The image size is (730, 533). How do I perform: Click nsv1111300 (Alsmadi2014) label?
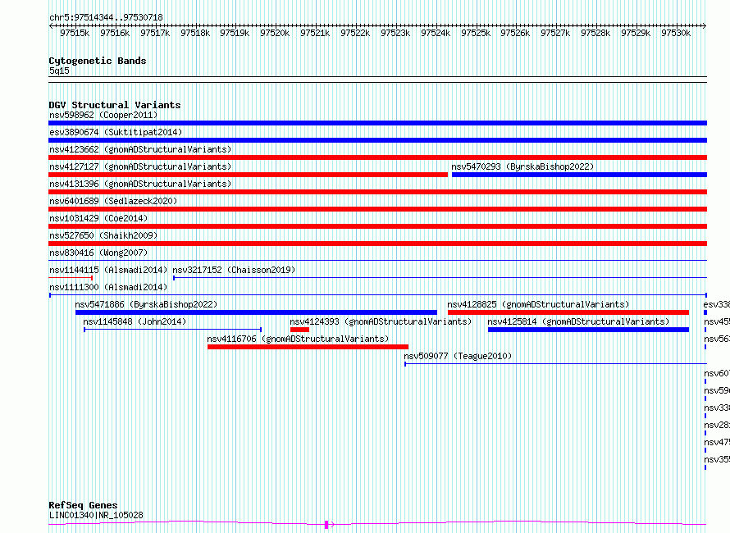pos(108,287)
